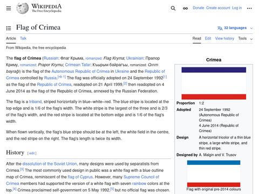The image size is (259, 194).
Task: Select the Read tab
Action: coord(196,38)
